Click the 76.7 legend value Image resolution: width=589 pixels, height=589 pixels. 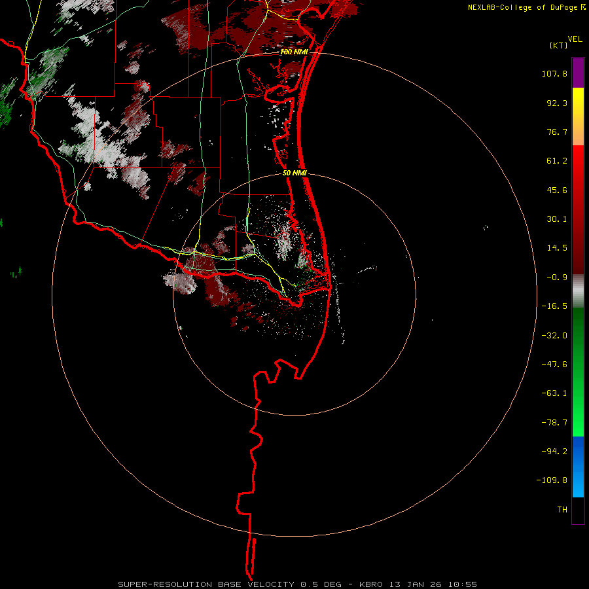point(557,132)
